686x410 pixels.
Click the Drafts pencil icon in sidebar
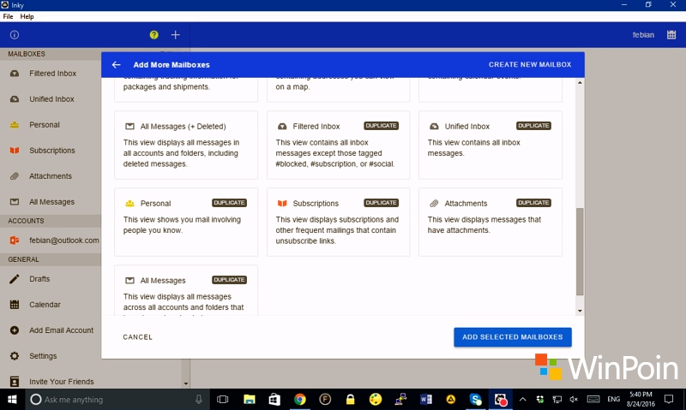[15, 279]
